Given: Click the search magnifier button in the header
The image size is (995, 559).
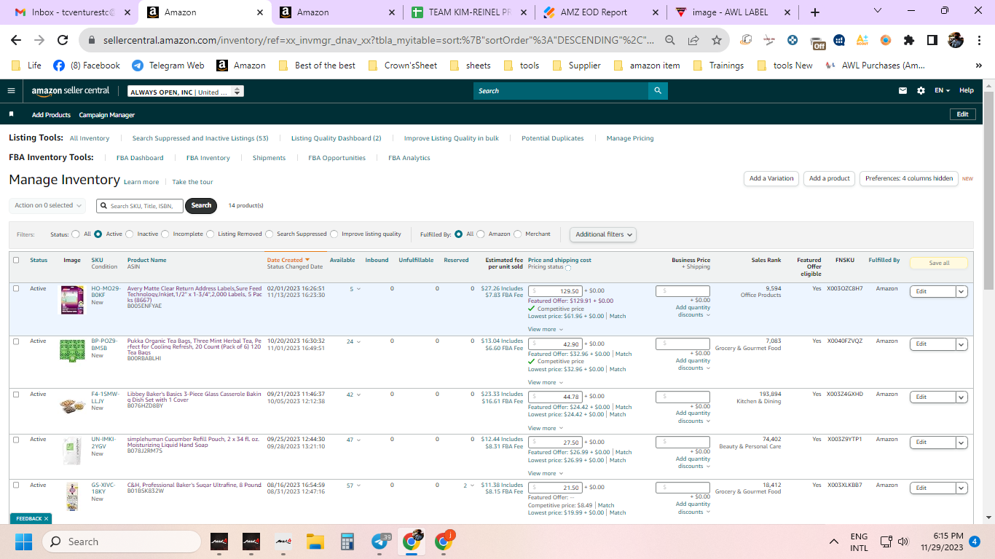Looking at the screenshot, I should coord(658,91).
